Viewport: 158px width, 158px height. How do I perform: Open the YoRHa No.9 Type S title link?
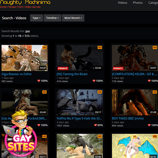coord(79,118)
